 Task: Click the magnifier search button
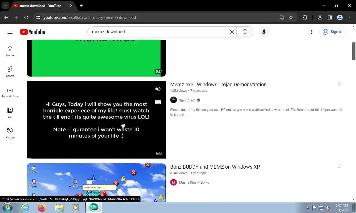pos(245,32)
